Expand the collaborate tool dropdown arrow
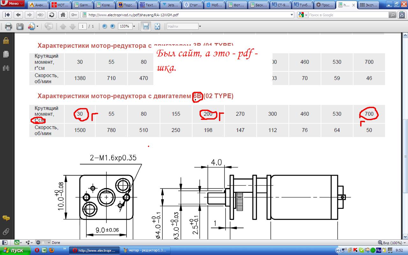This screenshot has height=255, width=408. (38, 26)
